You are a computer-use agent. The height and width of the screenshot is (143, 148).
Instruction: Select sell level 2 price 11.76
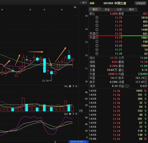(x=118, y=30)
